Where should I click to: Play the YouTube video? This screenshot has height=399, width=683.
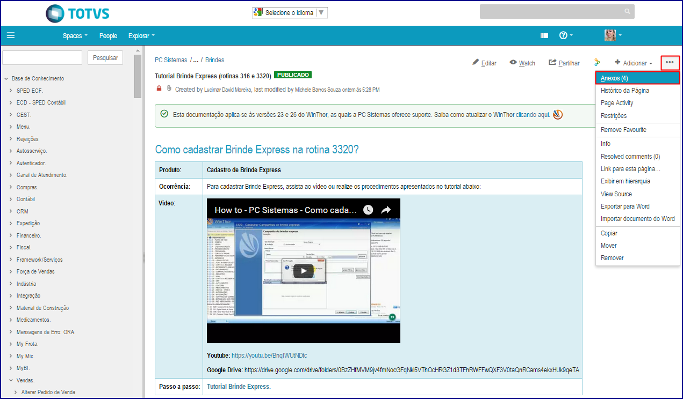304,271
